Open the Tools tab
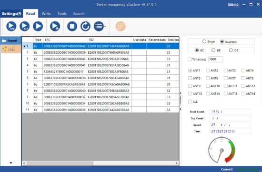The width and height of the screenshot is (262, 172). 62,13
